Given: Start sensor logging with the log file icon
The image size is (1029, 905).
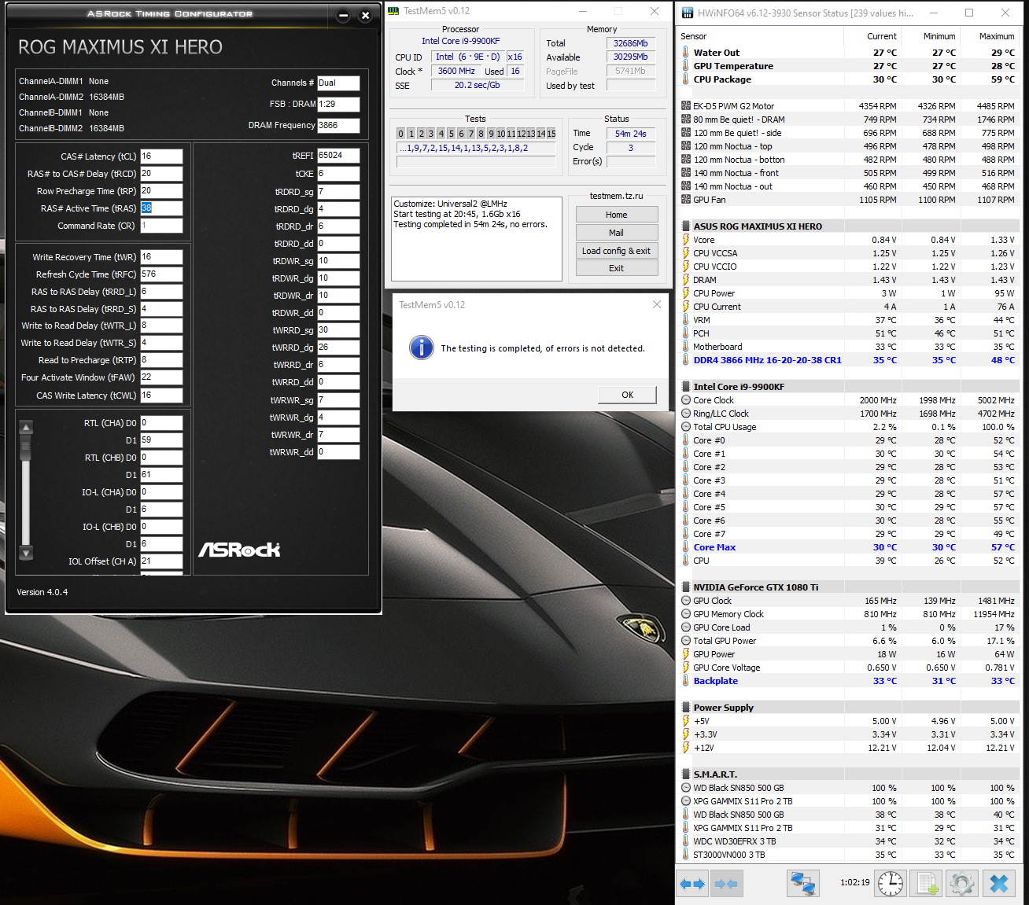Looking at the screenshot, I should click(x=927, y=884).
